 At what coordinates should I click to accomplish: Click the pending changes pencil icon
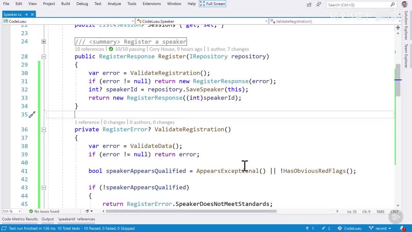click(323, 228)
